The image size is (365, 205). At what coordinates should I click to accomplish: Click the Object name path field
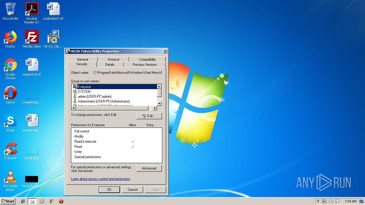click(x=128, y=73)
